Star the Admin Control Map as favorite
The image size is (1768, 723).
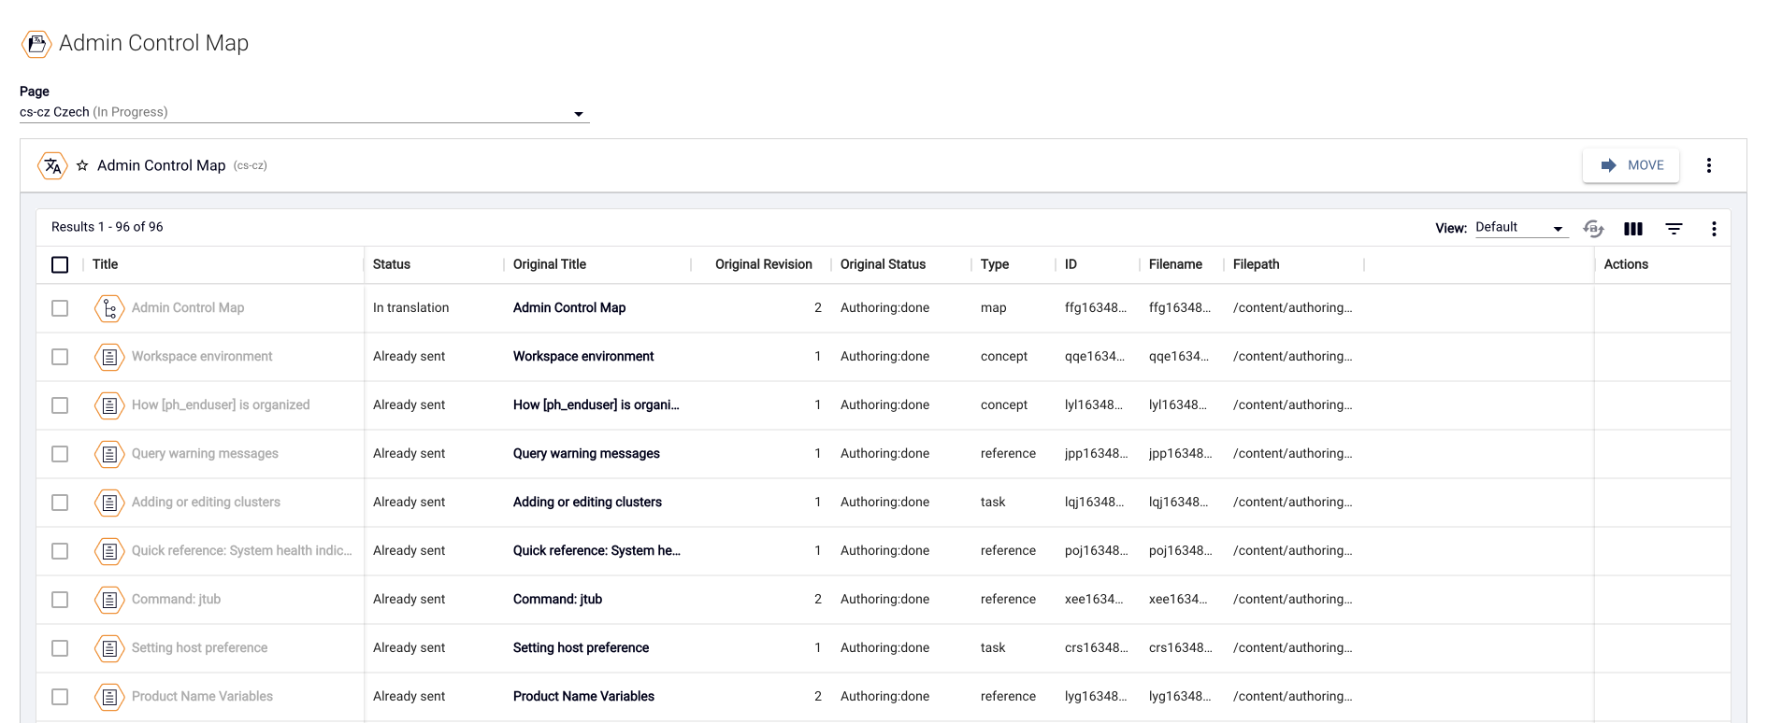[x=82, y=165]
